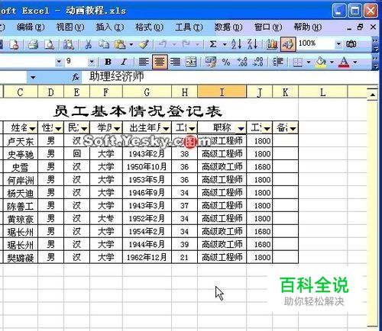Toggle align right
Viewport: 382px width, 331px height.
(175, 62)
